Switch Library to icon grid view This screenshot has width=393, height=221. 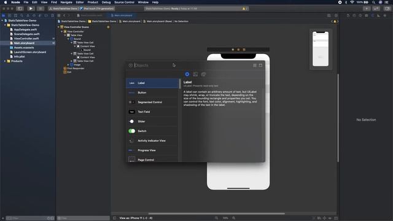coord(255,66)
